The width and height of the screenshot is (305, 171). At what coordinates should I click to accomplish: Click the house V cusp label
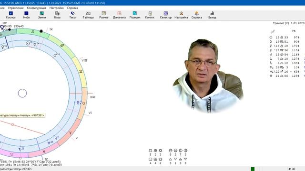tap(77, 138)
